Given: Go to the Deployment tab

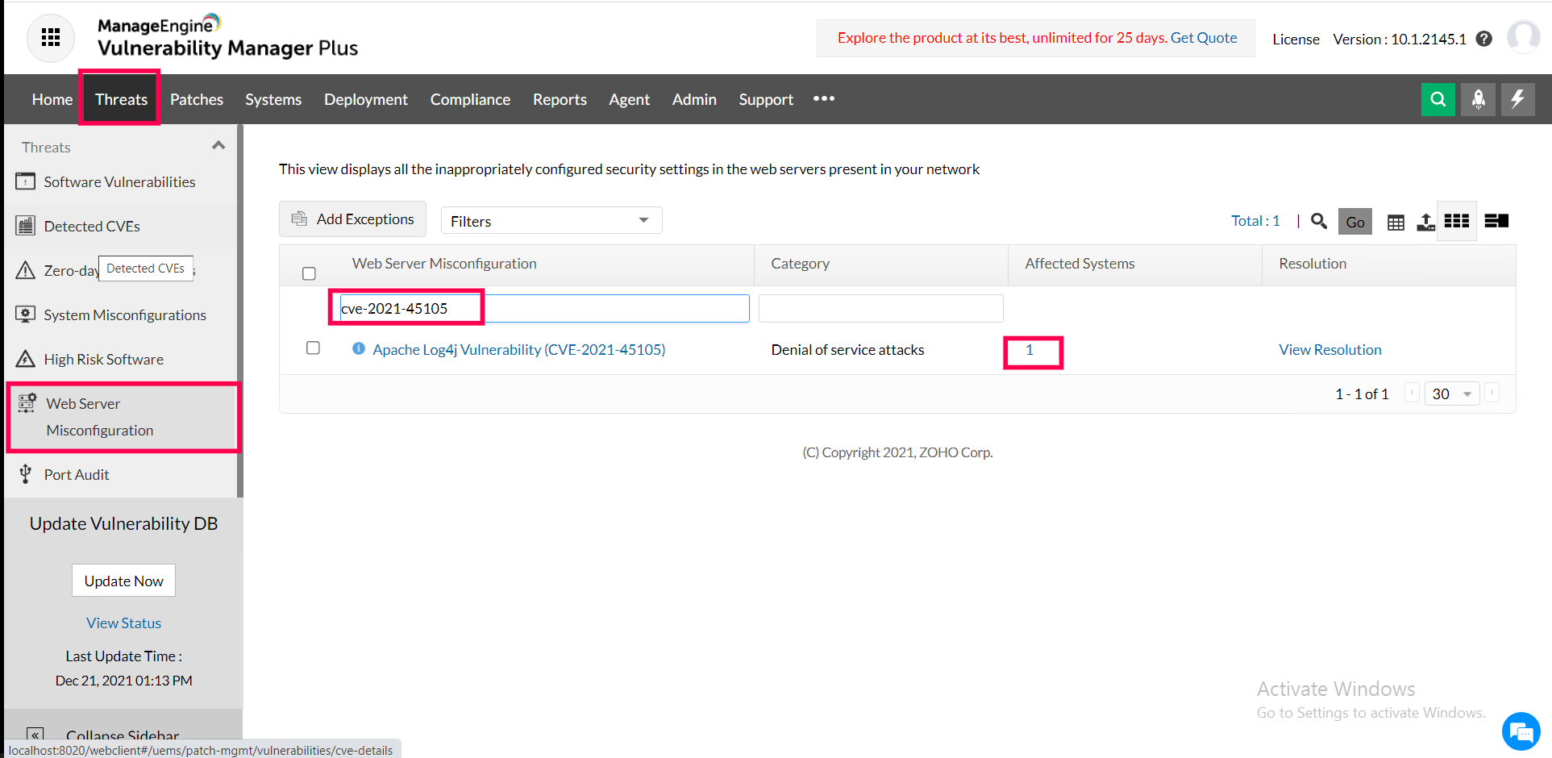Looking at the screenshot, I should [366, 99].
